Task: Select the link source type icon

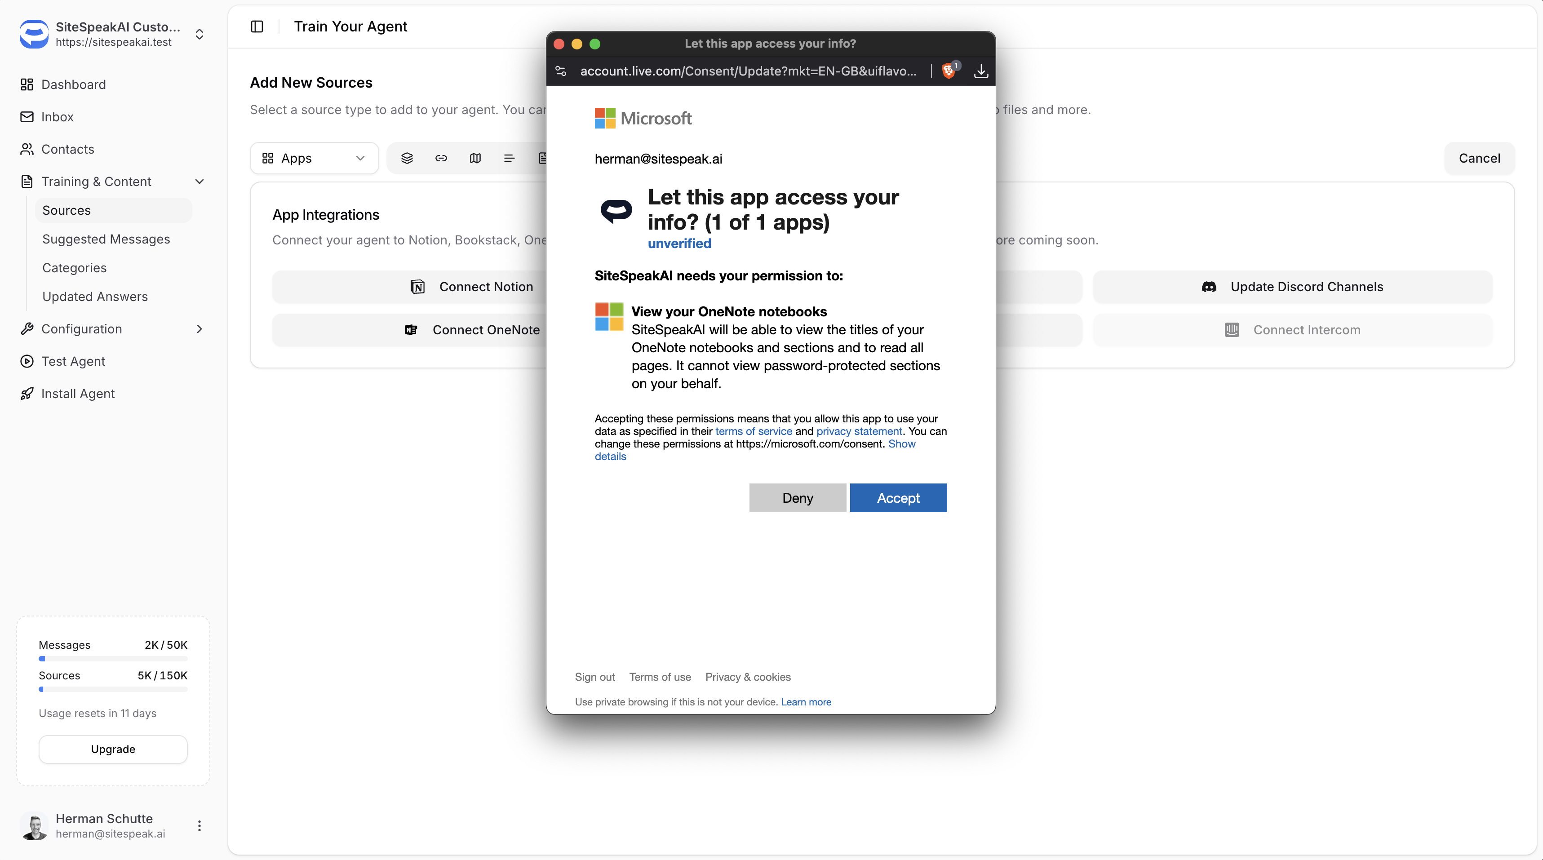Action: tap(441, 158)
